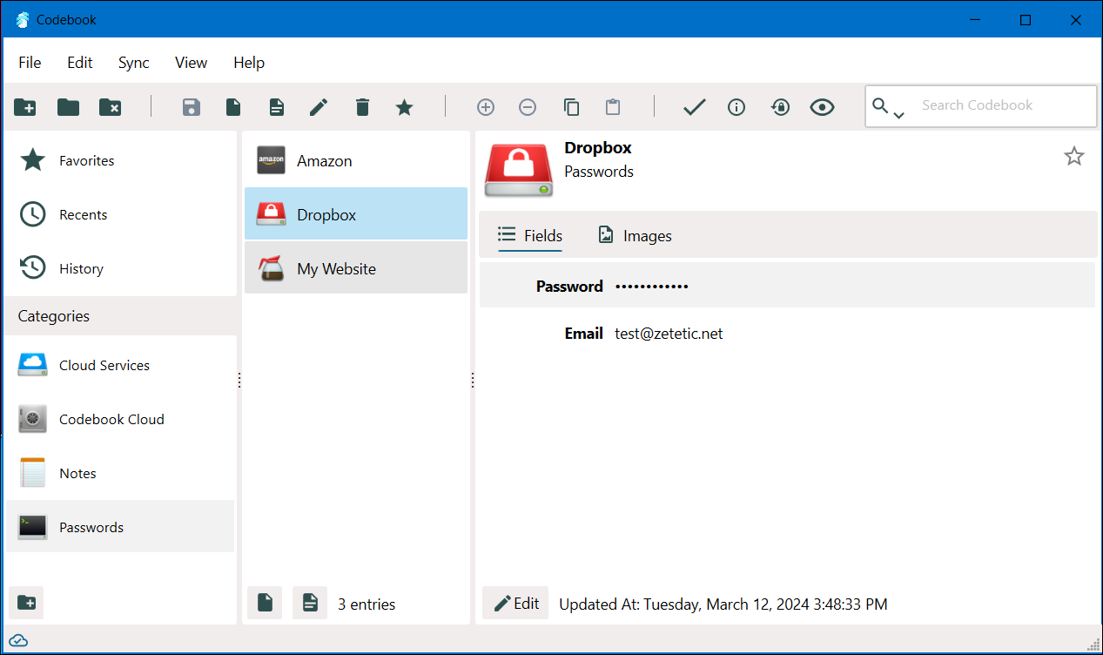Image resolution: width=1103 pixels, height=655 pixels.
Task: Click the trash delete toolbar icon
Action: pos(362,107)
